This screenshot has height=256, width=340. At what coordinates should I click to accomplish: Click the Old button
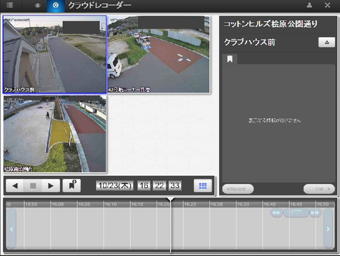(319, 189)
